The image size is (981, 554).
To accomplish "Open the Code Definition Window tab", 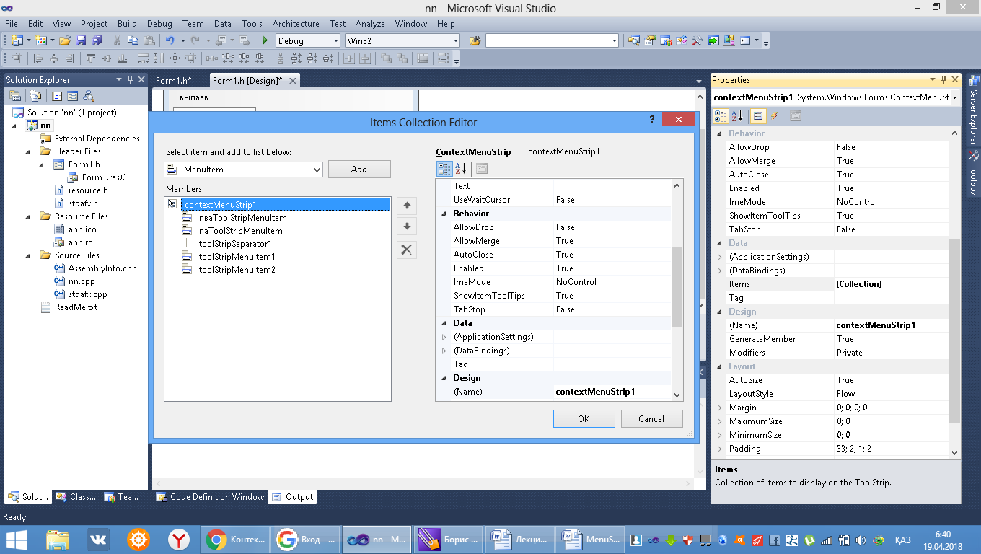I will 211,497.
